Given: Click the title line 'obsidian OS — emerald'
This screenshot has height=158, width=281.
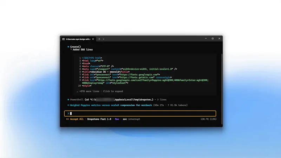Looking at the screenshot, I should [x=106, y=72].
